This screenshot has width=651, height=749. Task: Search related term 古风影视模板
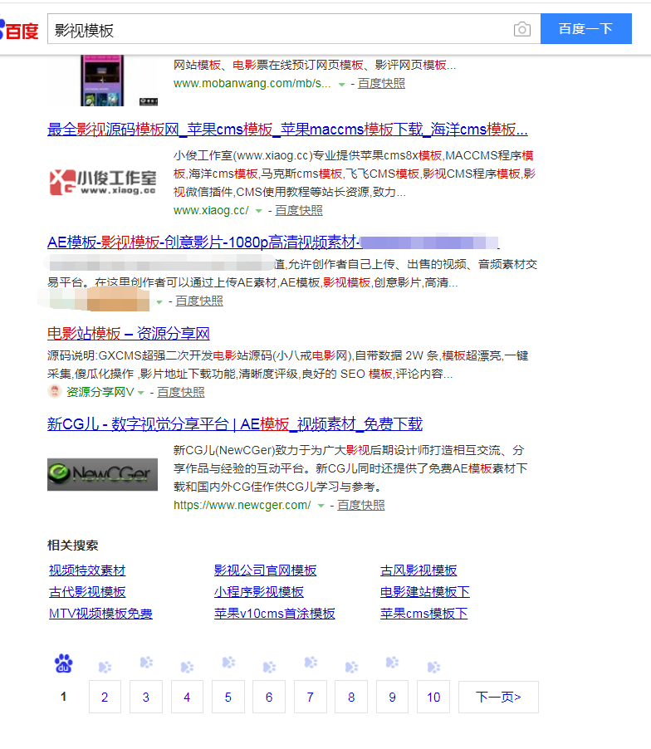pyautogui.click(x=418, y=570)
